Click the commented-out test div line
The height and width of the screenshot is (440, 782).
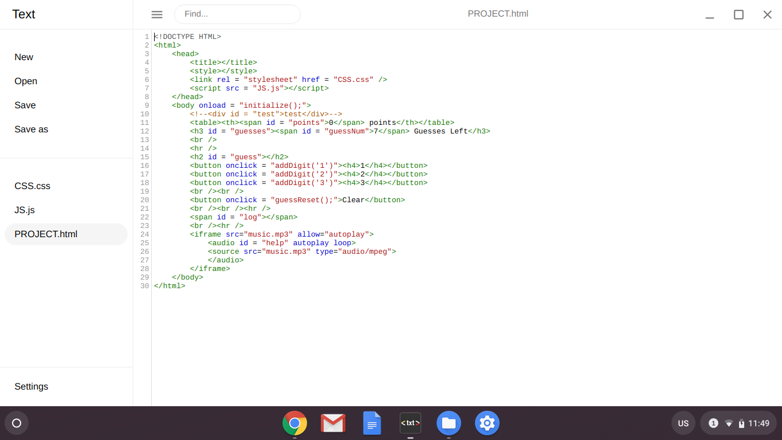[x=266, y=114]
